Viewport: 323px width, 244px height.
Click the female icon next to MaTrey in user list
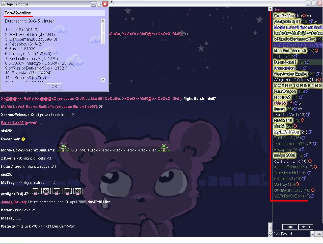(x=297, y=184)
